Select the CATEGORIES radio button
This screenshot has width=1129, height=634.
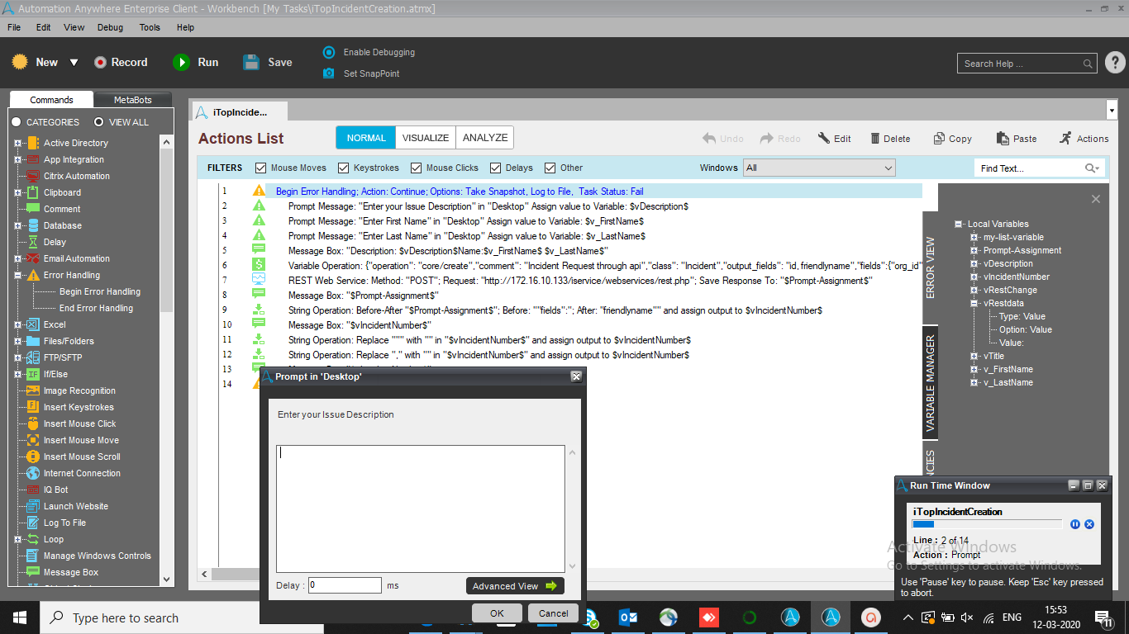tap(17, 122)
